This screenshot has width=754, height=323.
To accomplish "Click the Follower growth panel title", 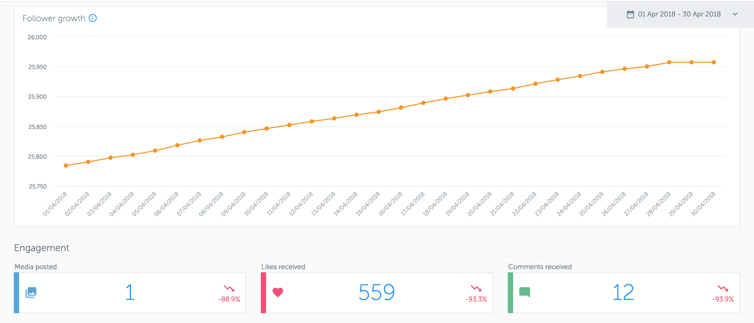I will click(x=54, y=18).
